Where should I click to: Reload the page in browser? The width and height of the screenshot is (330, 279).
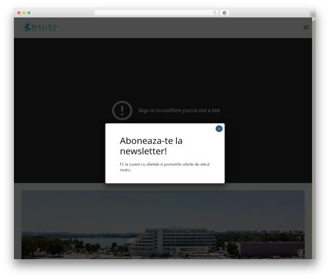click(214, 13)
